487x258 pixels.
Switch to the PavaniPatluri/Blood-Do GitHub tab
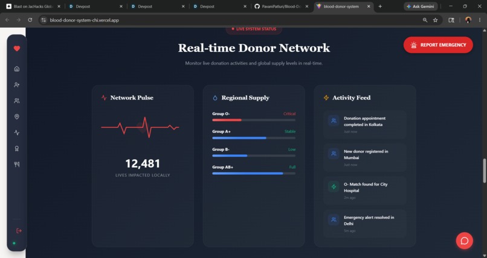(282, 6)
